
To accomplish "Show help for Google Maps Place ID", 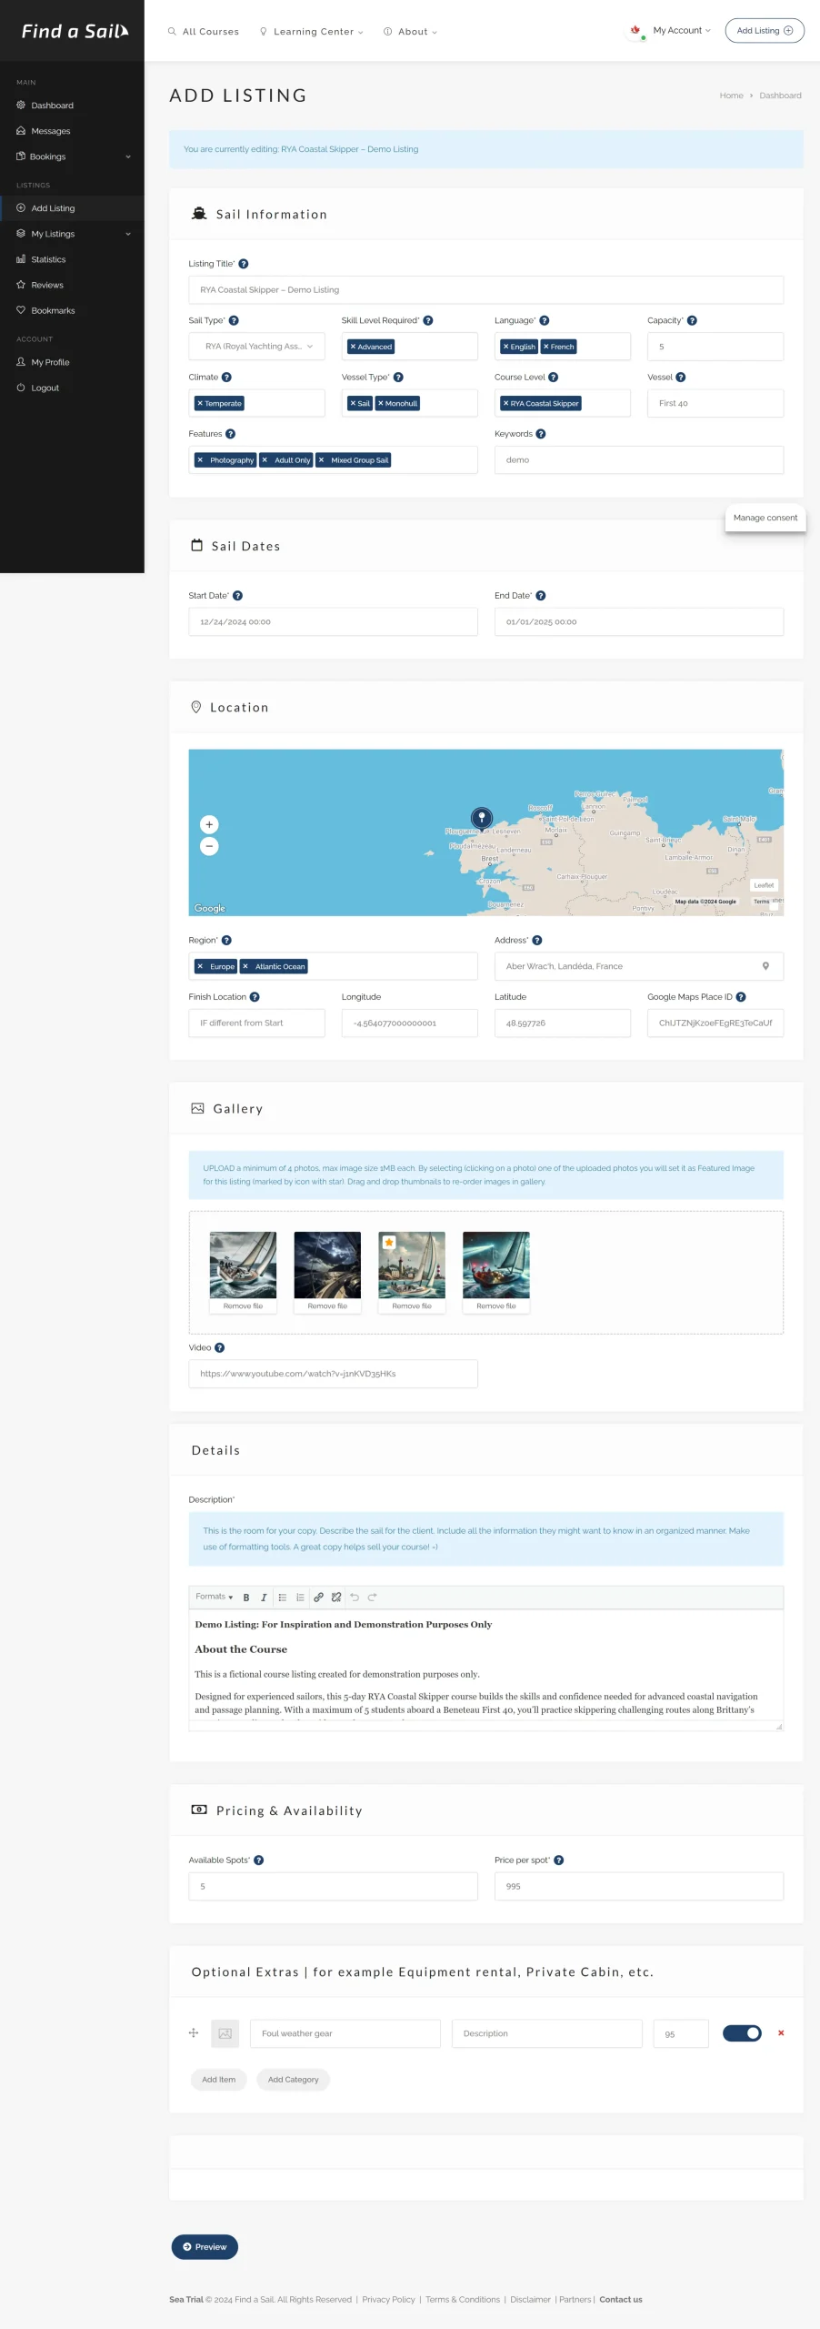I will [741, 997].
